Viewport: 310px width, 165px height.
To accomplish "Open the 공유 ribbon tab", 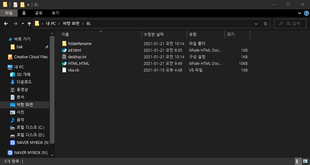I will pyautogui.click(x=39, y=13).
